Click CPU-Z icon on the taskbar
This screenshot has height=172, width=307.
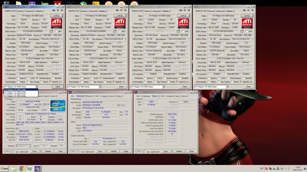tap(37, 169)
